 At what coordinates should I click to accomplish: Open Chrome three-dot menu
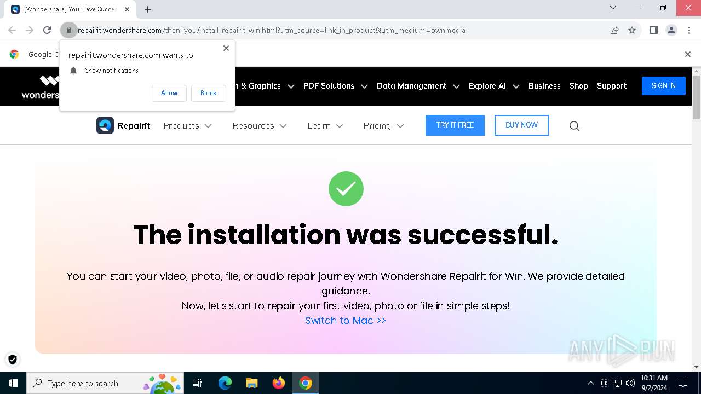tap(689, 31)
